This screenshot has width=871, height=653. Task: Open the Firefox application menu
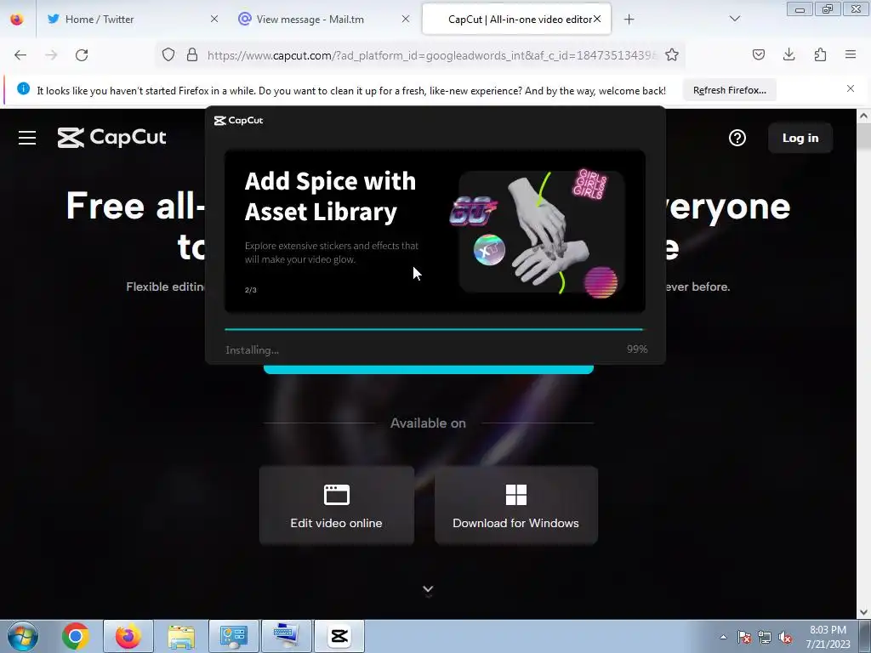(851, 54)
